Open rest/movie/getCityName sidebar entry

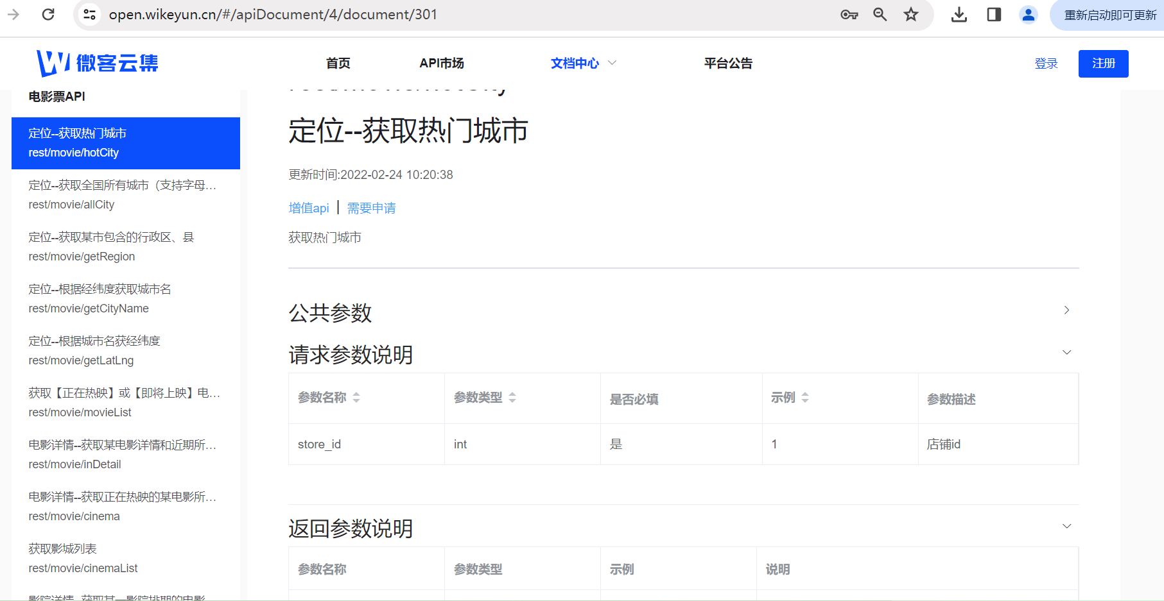tap(126, 299)
